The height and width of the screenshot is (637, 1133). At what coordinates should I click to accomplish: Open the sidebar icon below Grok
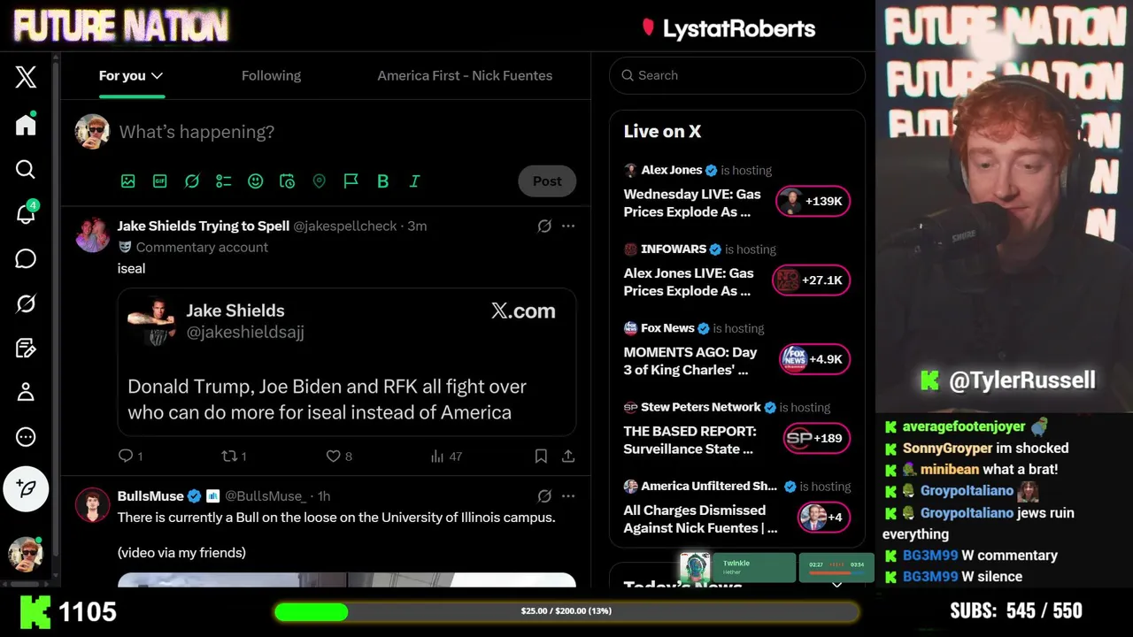click(26, 348)
